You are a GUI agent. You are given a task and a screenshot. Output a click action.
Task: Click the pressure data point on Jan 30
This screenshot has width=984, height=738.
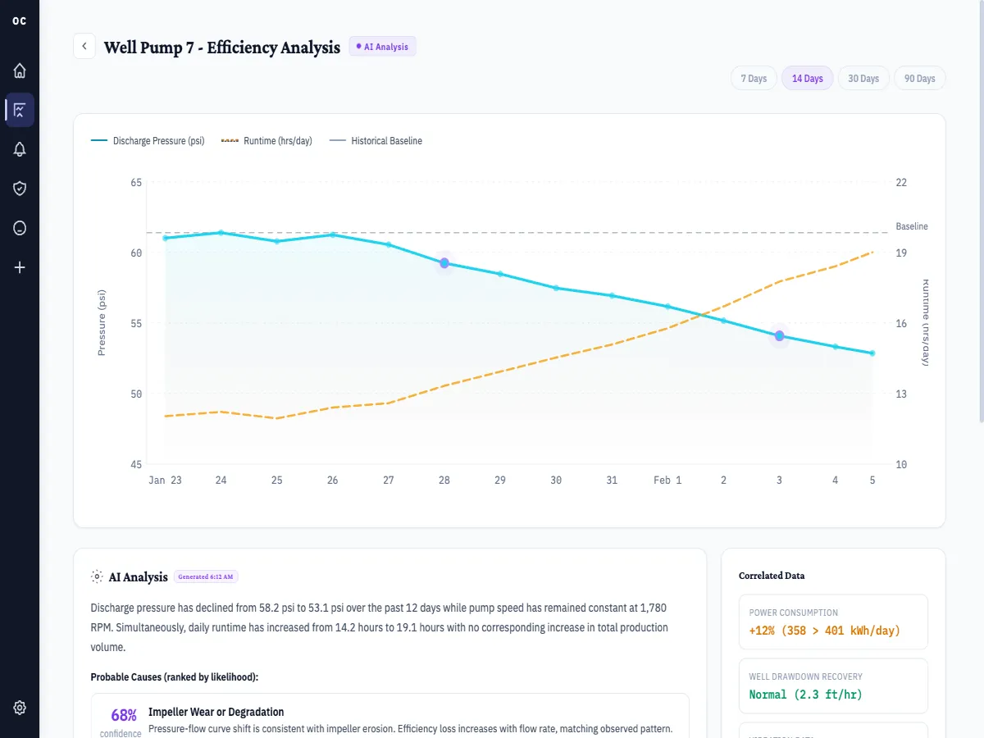556,288
